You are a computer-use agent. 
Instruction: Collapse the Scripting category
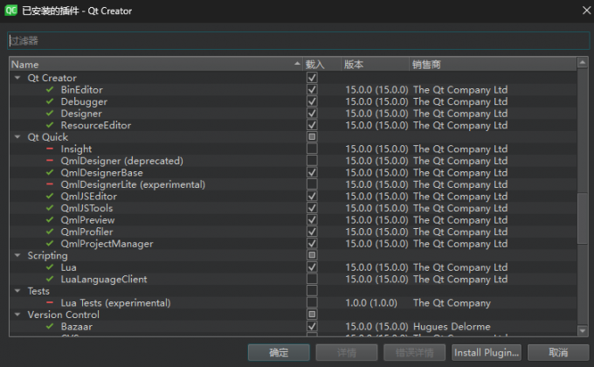tap(17, 256)
